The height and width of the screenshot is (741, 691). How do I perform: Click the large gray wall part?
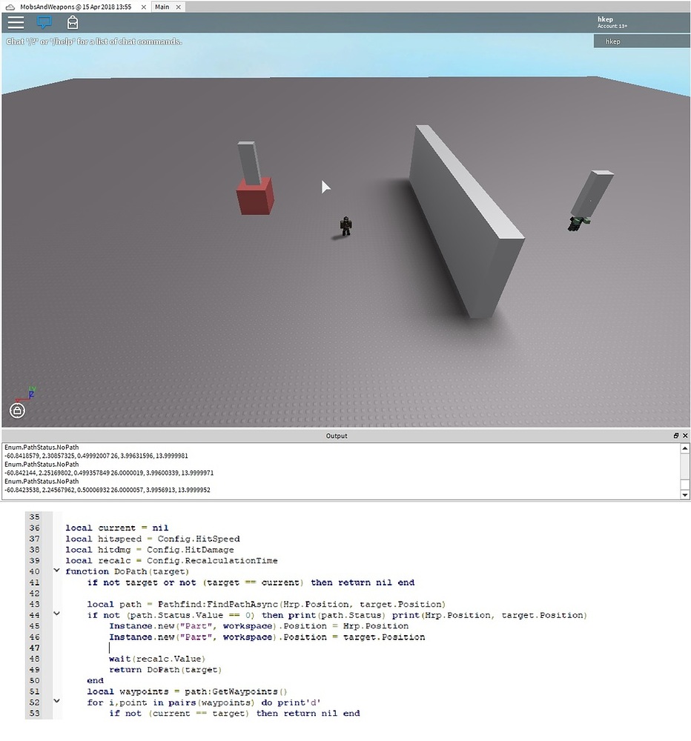(466, 222)
